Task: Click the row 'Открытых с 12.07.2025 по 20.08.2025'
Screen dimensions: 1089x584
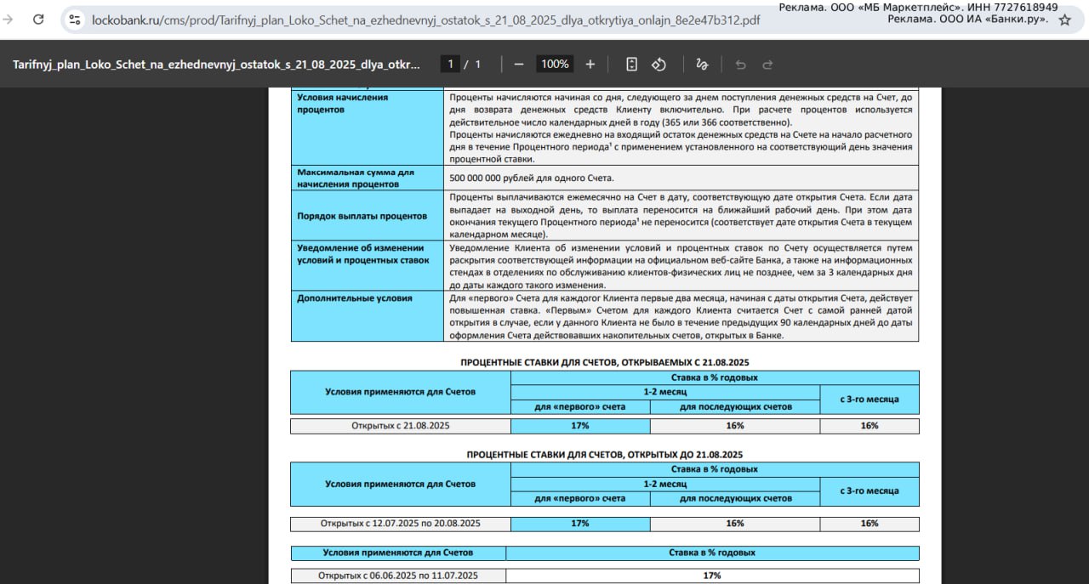Action: (400, 524)
